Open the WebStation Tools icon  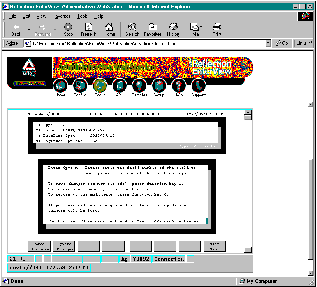100,85
